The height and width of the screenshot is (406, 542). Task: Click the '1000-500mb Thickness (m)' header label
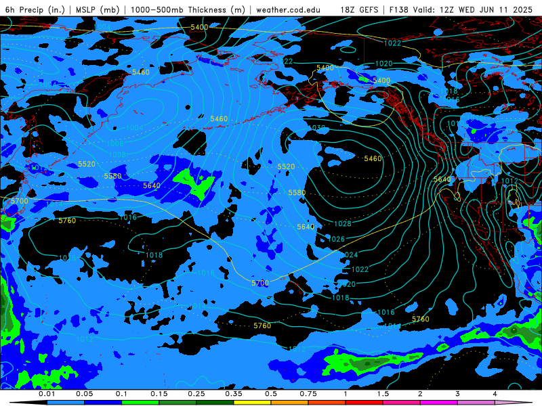click(x=188, y=9)
